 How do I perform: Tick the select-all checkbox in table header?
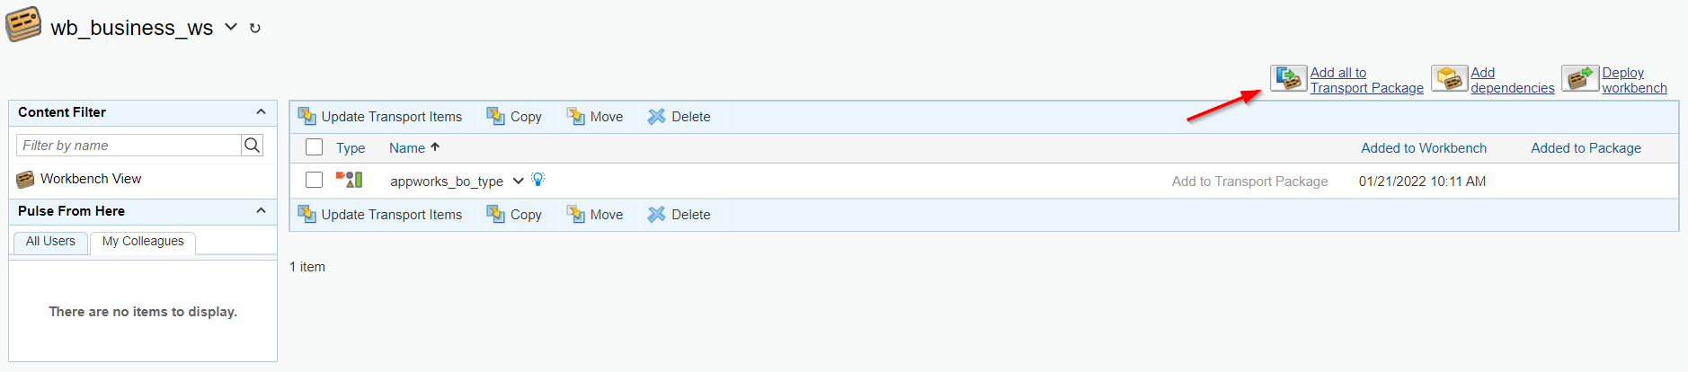314,147
